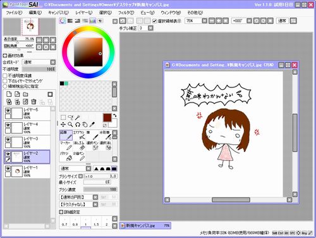Uncheck 選択領域表示 show selection checkbox

tap(154, 21)
